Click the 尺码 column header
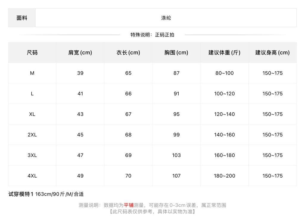 32,53
